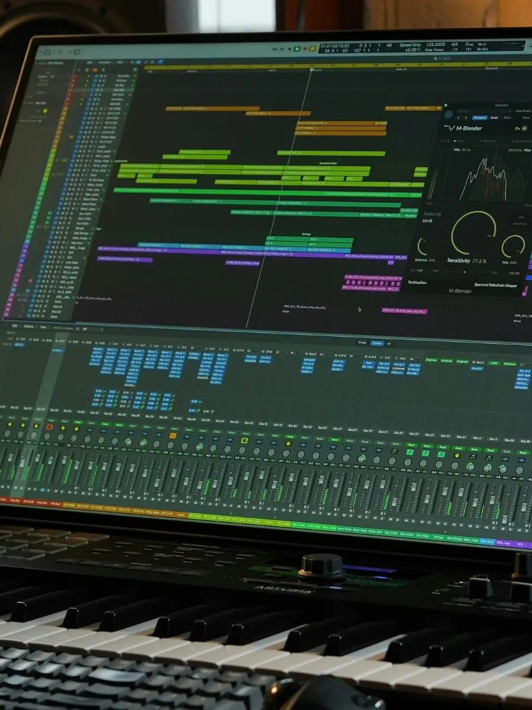Screen dimensions: 532x710
Task: Toggle the M-Blender On switch
Action: point(524,128)
